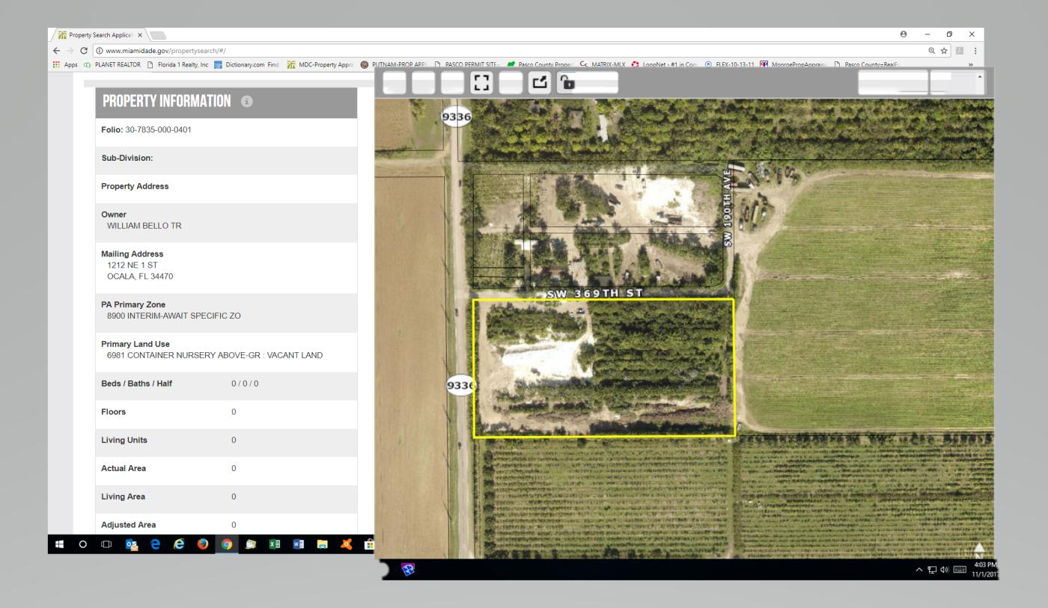This screenshot has height=608, width=1048.
Task: Open Task View on the taskbar
Action: (x=106, y=544)
